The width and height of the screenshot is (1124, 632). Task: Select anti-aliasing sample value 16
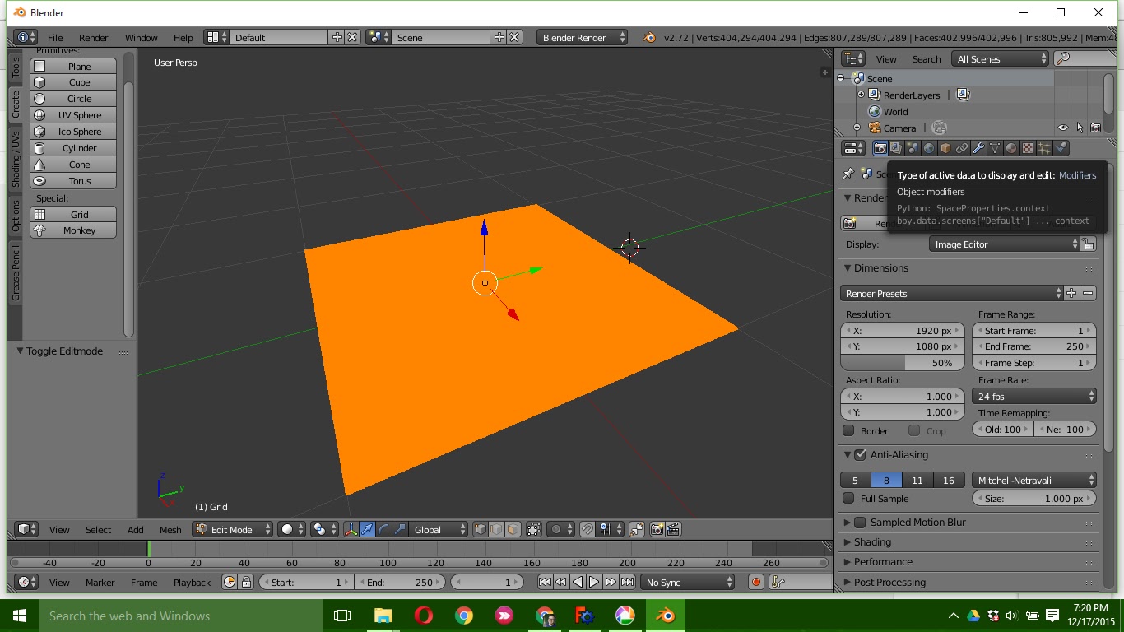tap(947, 480)
